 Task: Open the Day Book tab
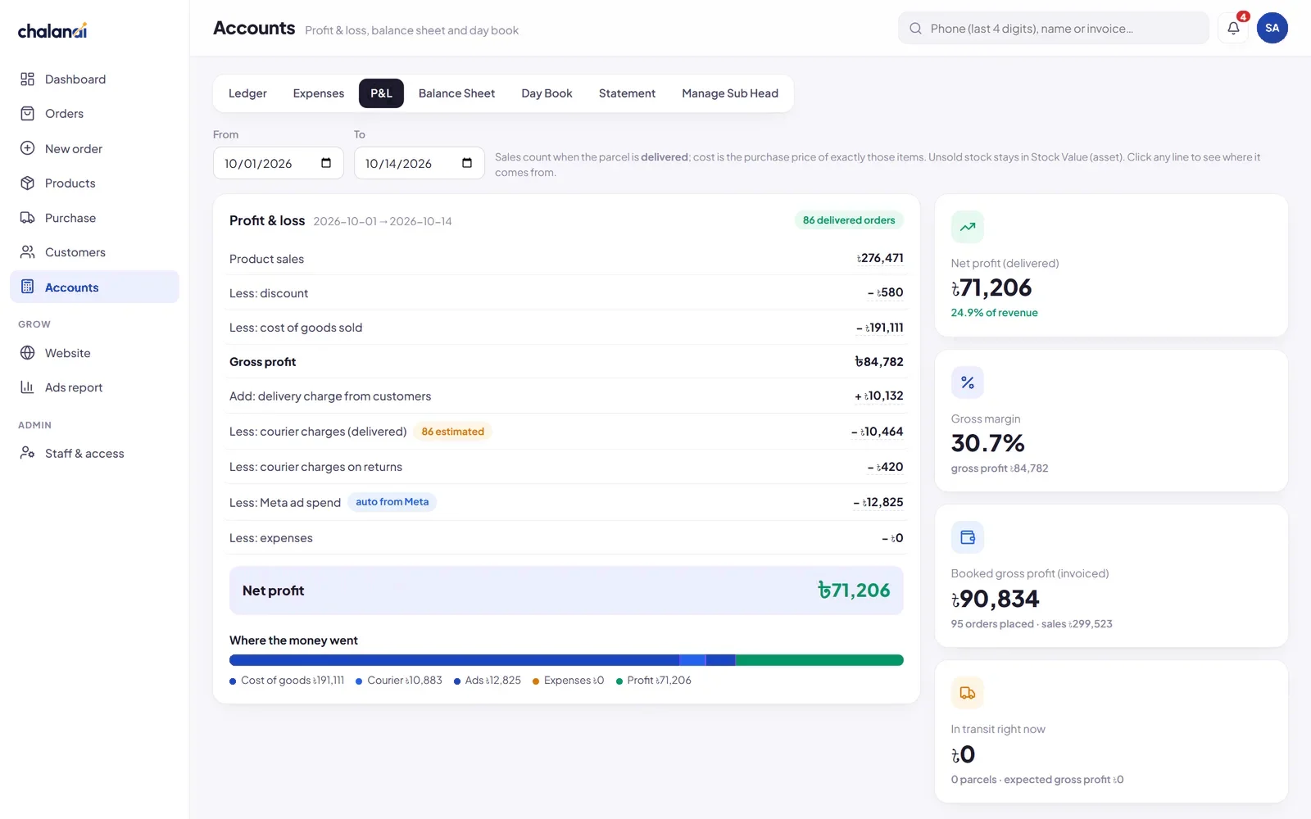pos(547,93)
